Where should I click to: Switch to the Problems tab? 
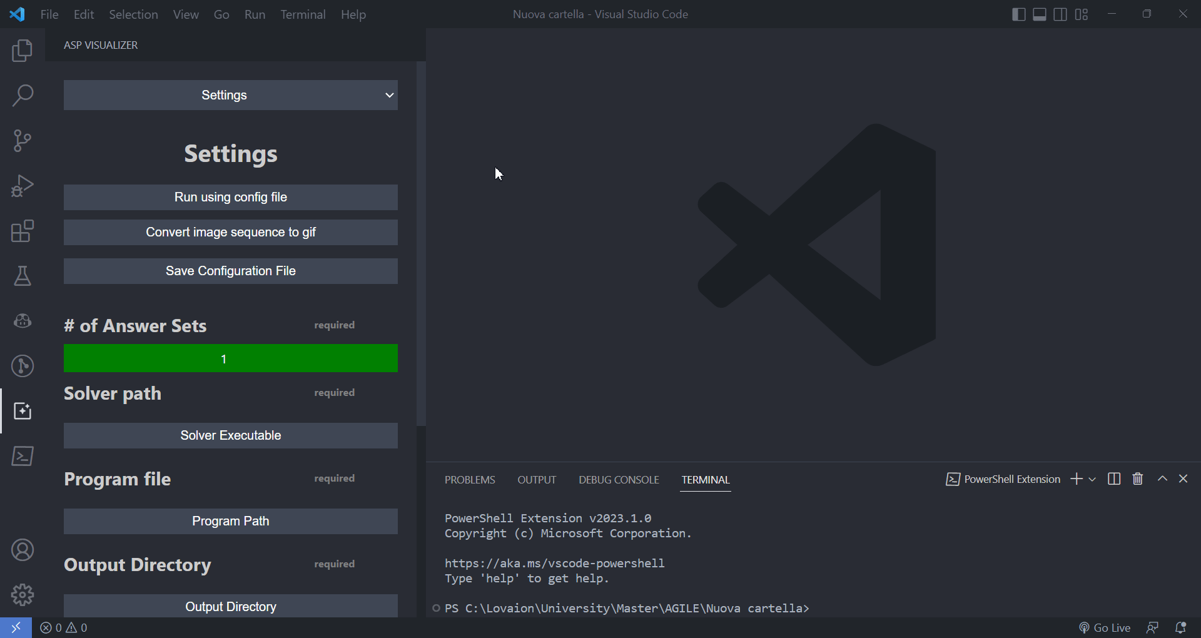point(470,480)
